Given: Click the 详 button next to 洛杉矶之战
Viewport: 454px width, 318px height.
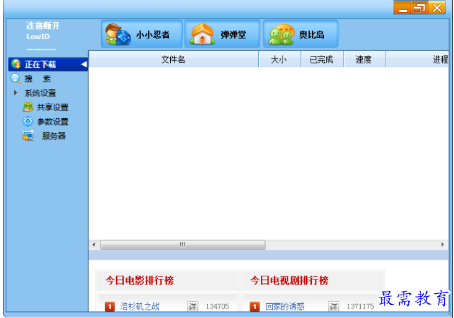Looking at the screenshot, I should click(193, 306).
